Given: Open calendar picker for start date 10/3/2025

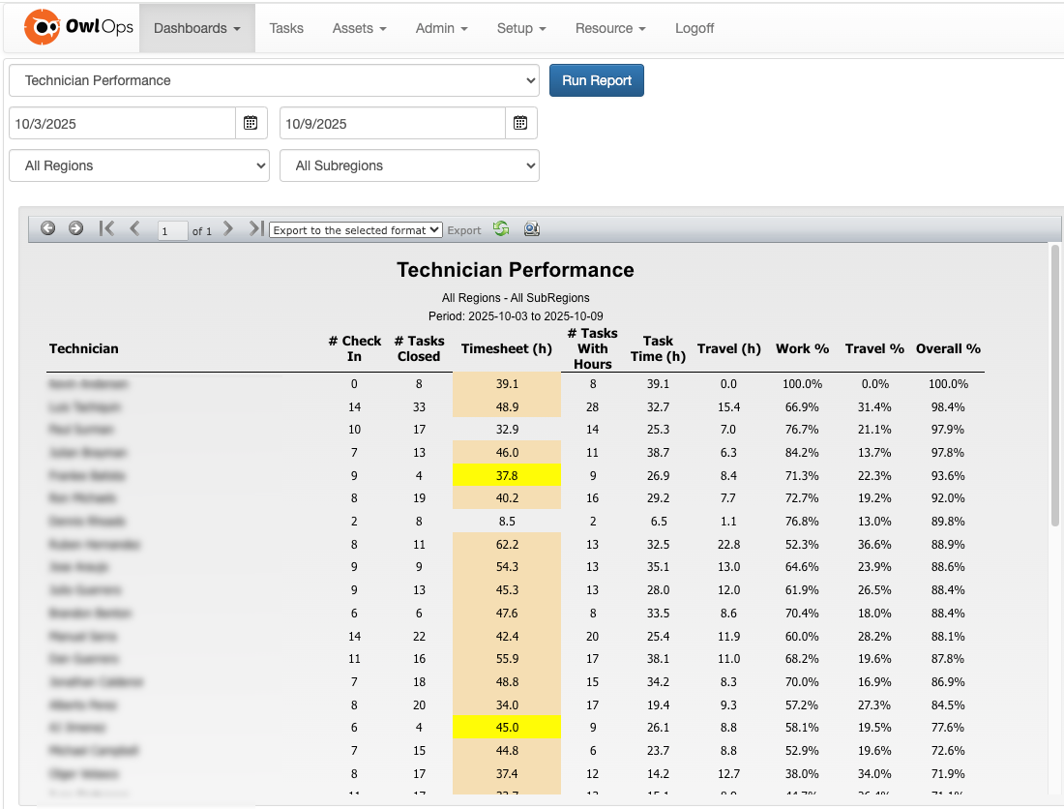Looking at the screenshot, I should pyautogui.click(x=251, y=123).
